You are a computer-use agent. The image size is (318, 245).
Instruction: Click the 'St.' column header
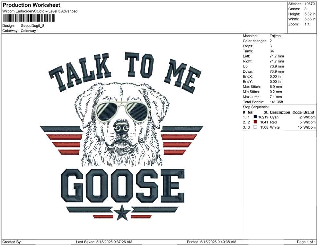click(266, 112)
